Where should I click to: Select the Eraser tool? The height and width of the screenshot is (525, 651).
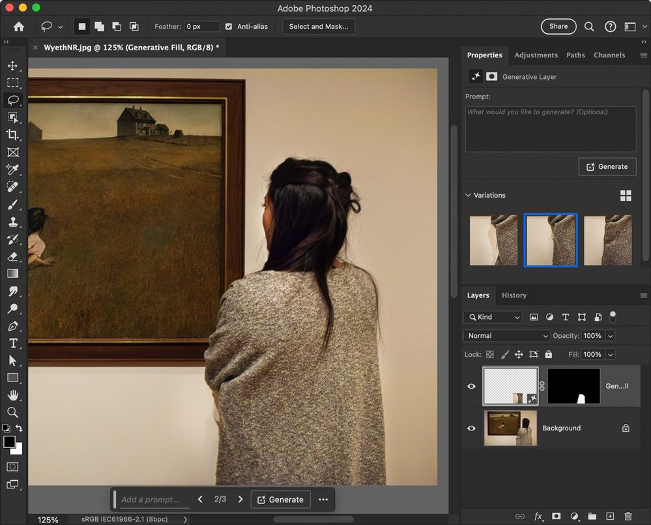tap(12, 257)
